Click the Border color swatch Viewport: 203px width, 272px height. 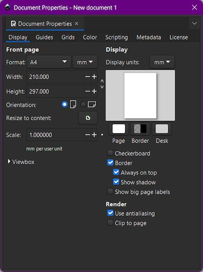pyautogui.click(x=140, y=129)
